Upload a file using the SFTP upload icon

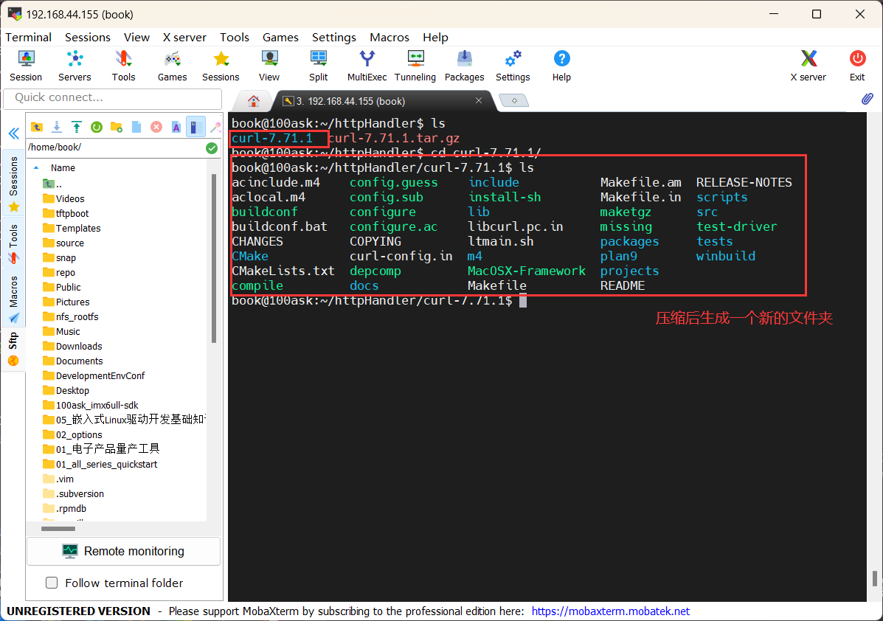click(77, 126)
